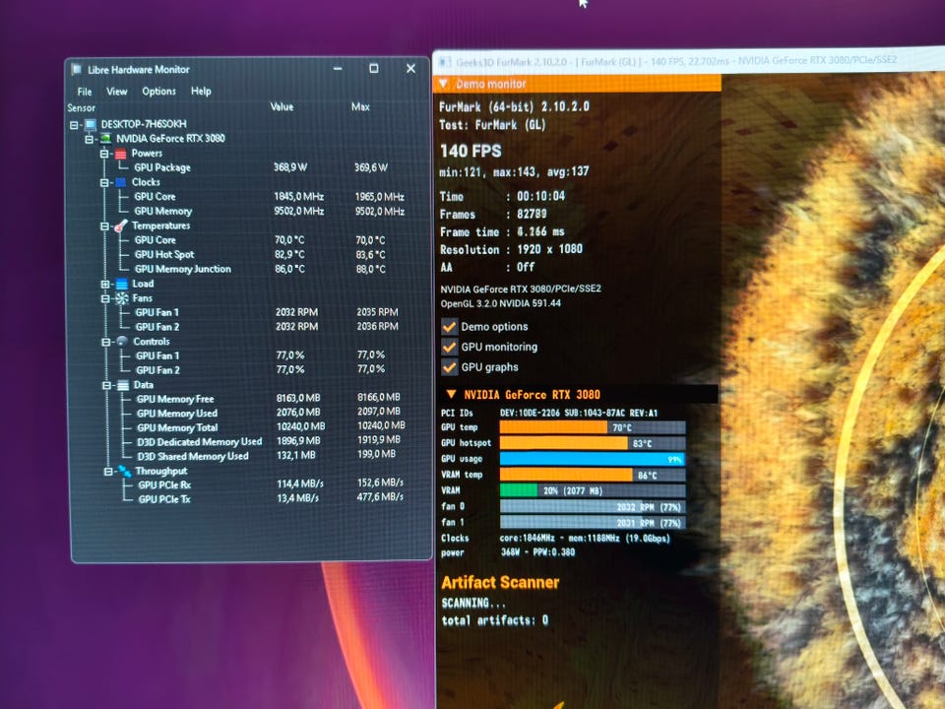Minimize the Libre Hardware Monitor window

coord(338,69)
